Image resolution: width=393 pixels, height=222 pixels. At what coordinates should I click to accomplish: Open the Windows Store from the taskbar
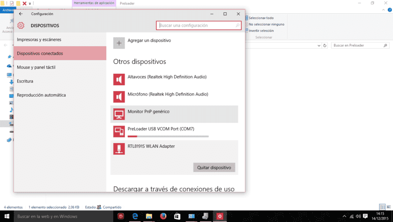point(177,216)
